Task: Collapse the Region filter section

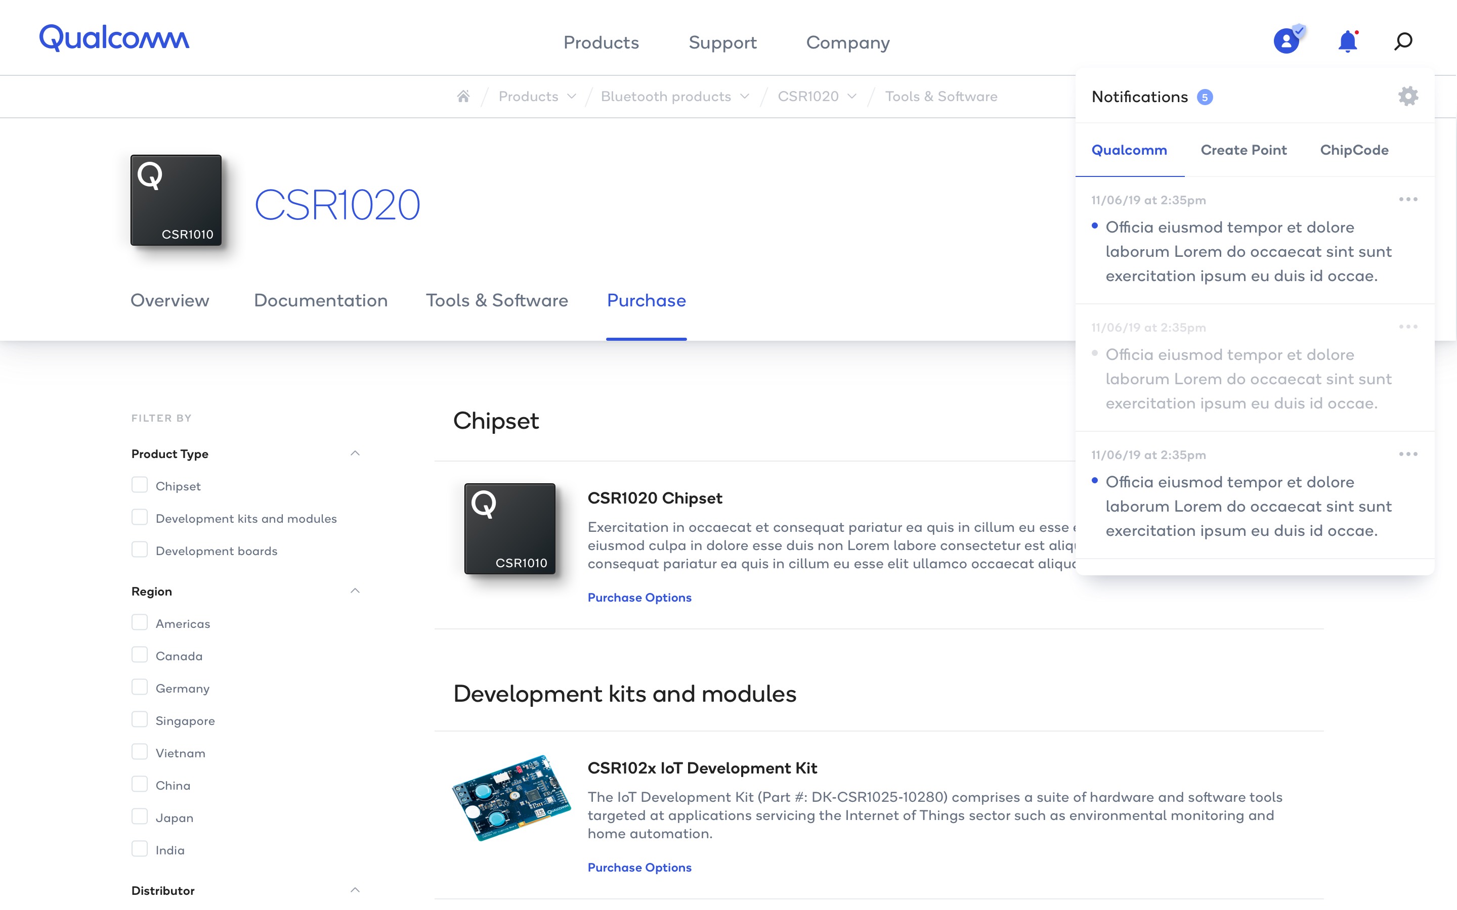Action: click(355, 591)
